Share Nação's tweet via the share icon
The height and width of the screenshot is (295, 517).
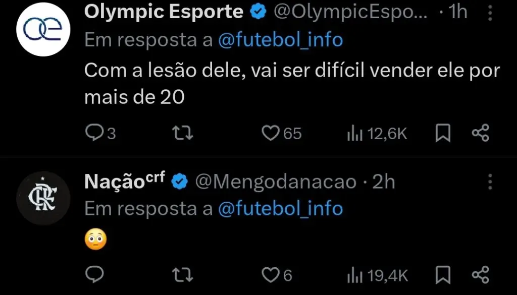point(480,275)
